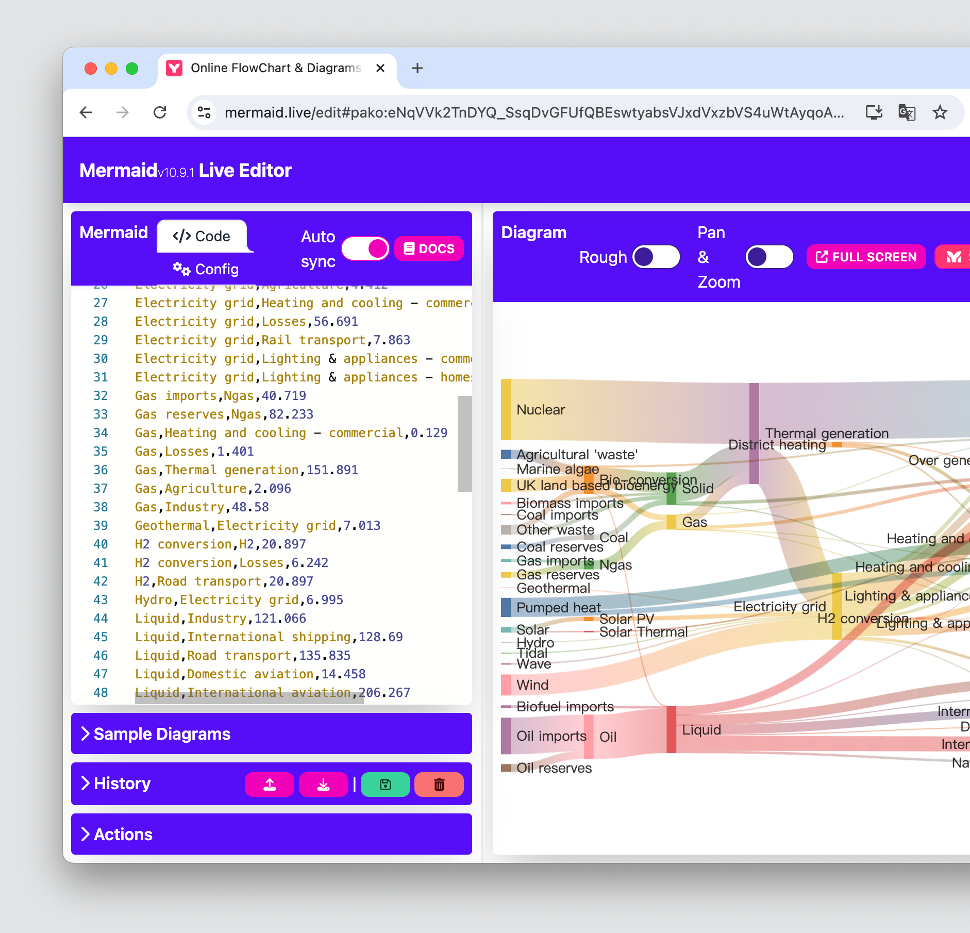Click the upload history icon button
Screen dimensions: 970x933
270,785
